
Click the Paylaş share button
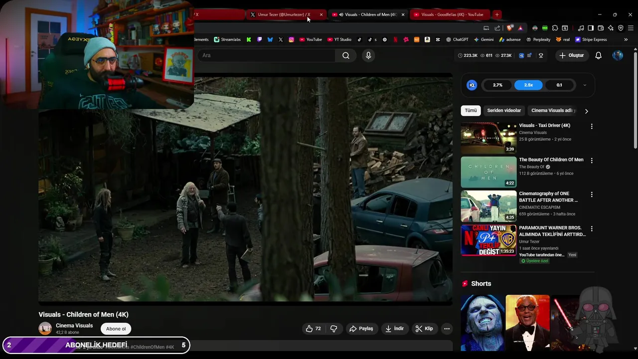tap(361, 329)
